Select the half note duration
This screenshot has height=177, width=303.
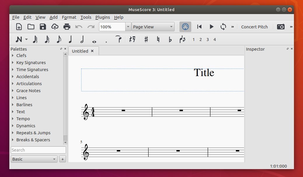(x=82, y=39)
